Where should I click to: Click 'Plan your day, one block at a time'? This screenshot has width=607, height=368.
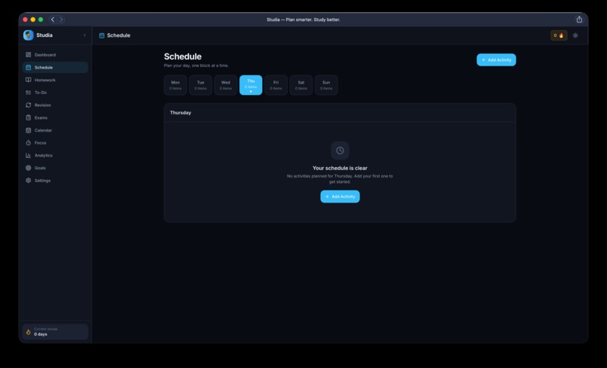pos(197,65)
